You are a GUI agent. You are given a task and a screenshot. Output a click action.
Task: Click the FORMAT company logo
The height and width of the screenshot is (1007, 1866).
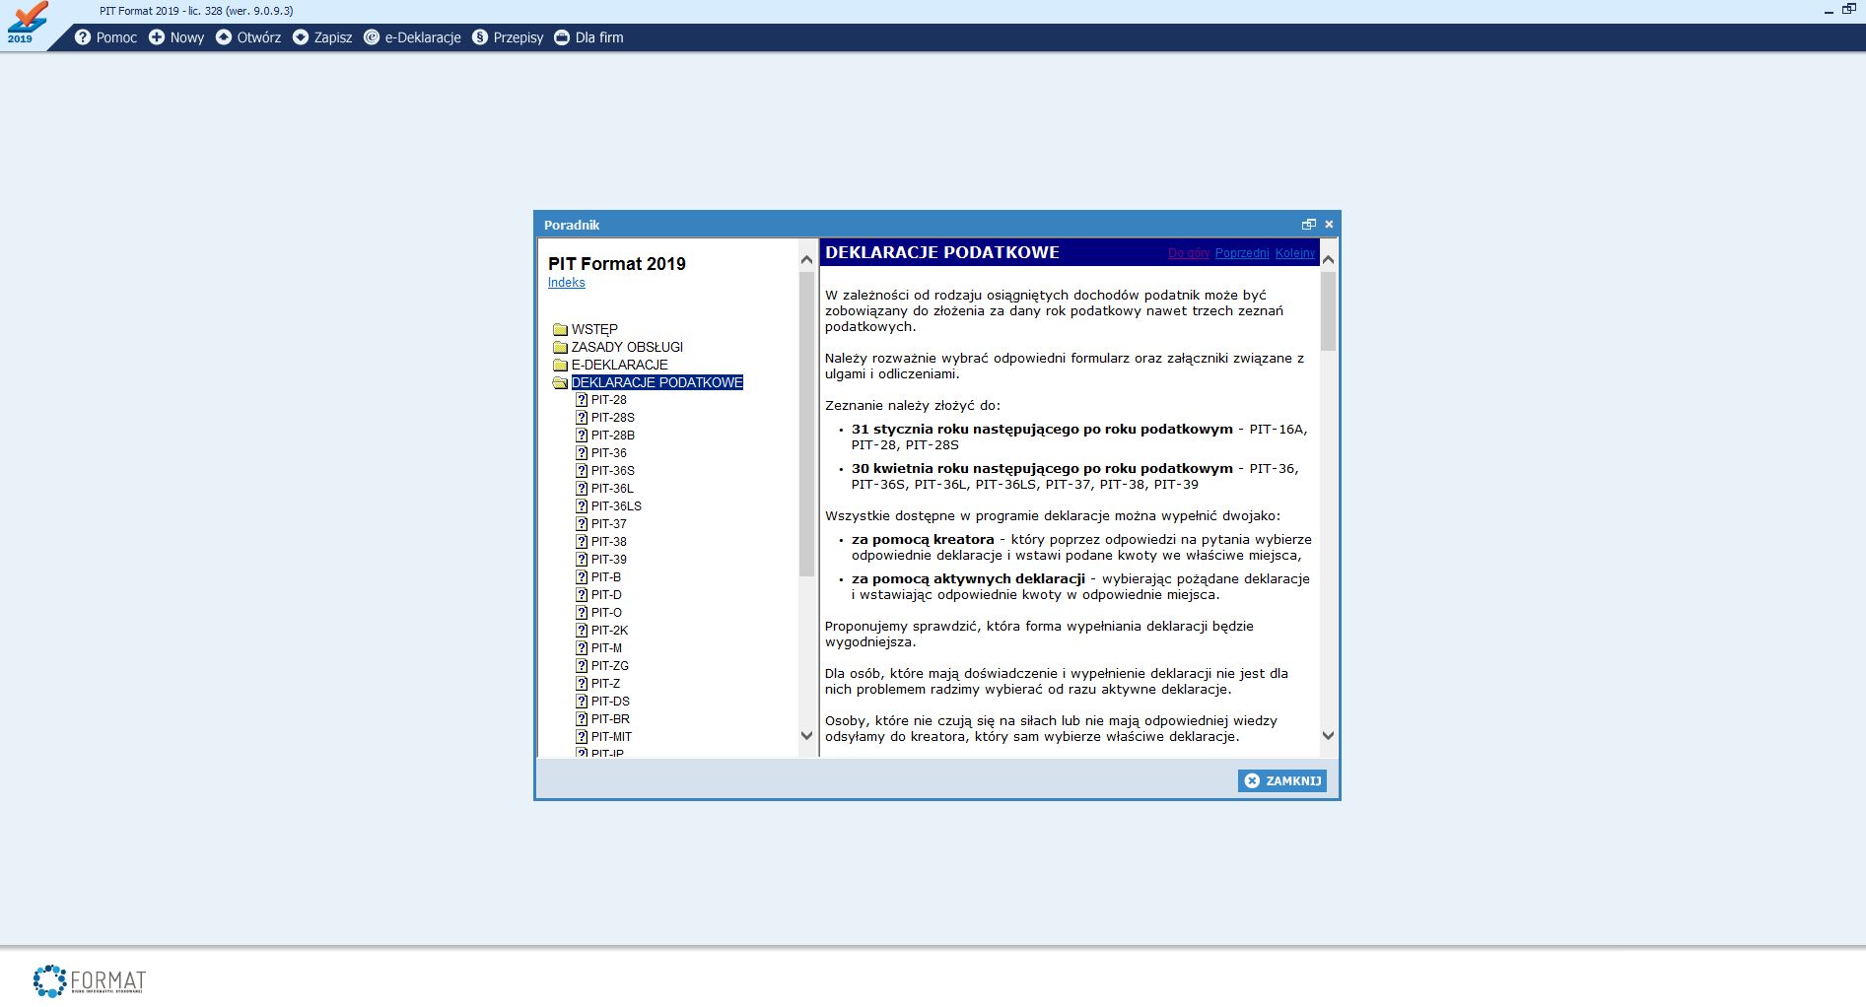coord(90,980)
